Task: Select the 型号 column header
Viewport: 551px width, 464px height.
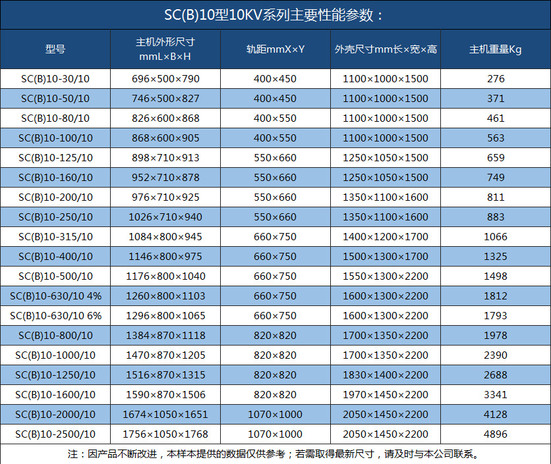Action: click(x=55, y=49)
